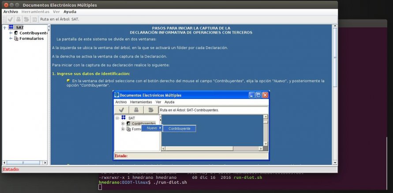393x193 pixels.
Task: Click the help pane scroll-down arrow
Action: click(335, 163)
